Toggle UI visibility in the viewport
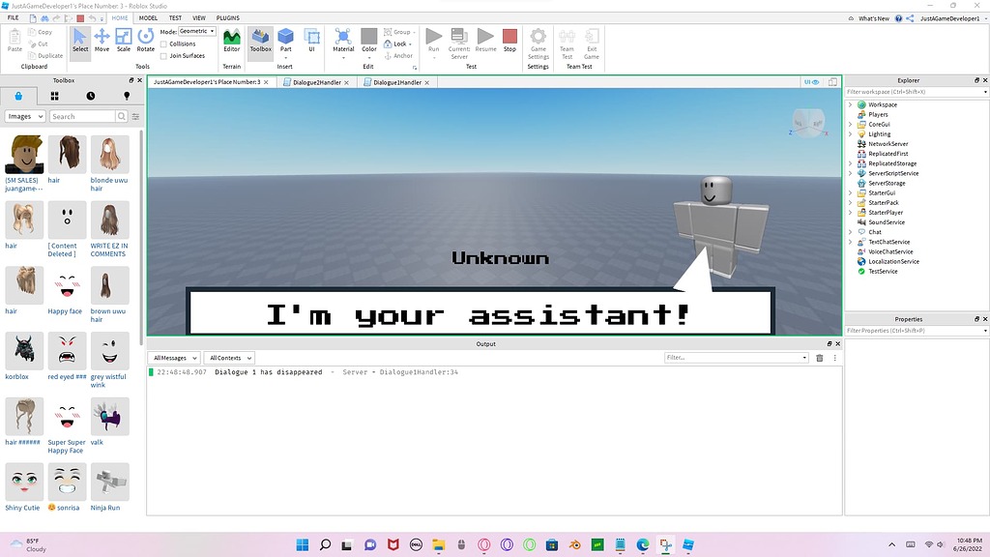This screenshot has height=557, width=990. pos(810,82)
